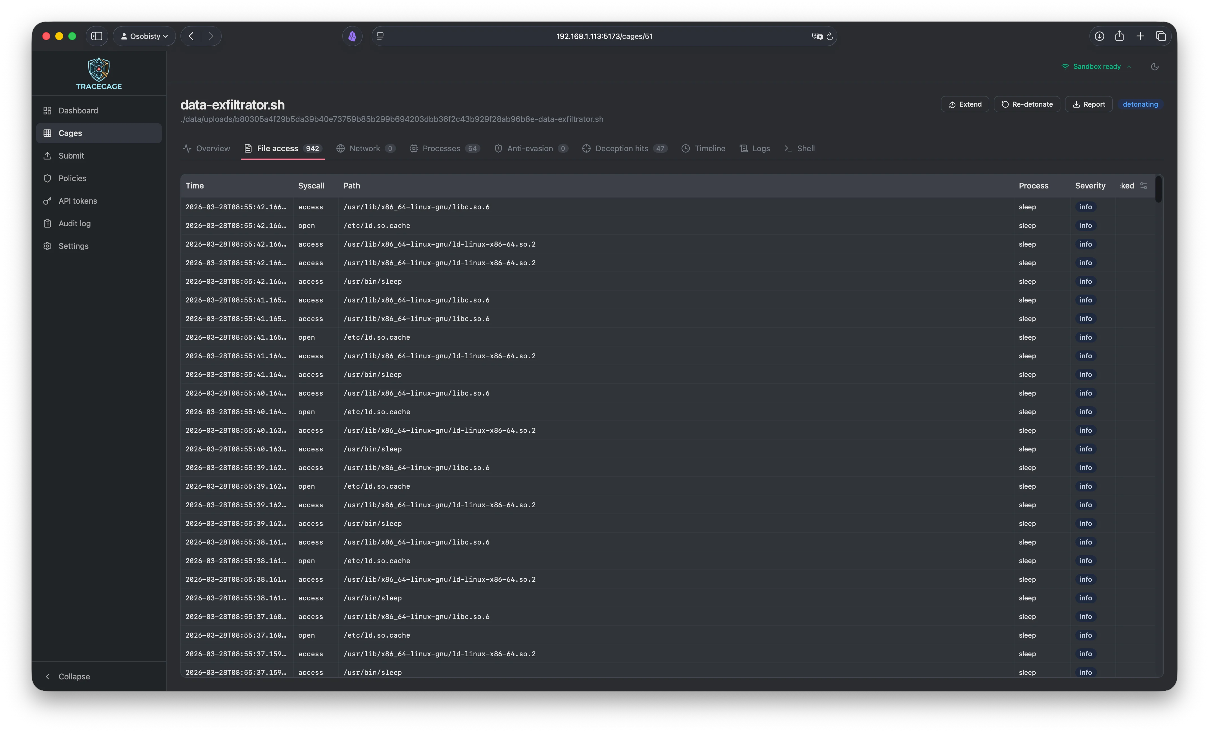Open Policies using the shield icon

click(x=48, y=178)
